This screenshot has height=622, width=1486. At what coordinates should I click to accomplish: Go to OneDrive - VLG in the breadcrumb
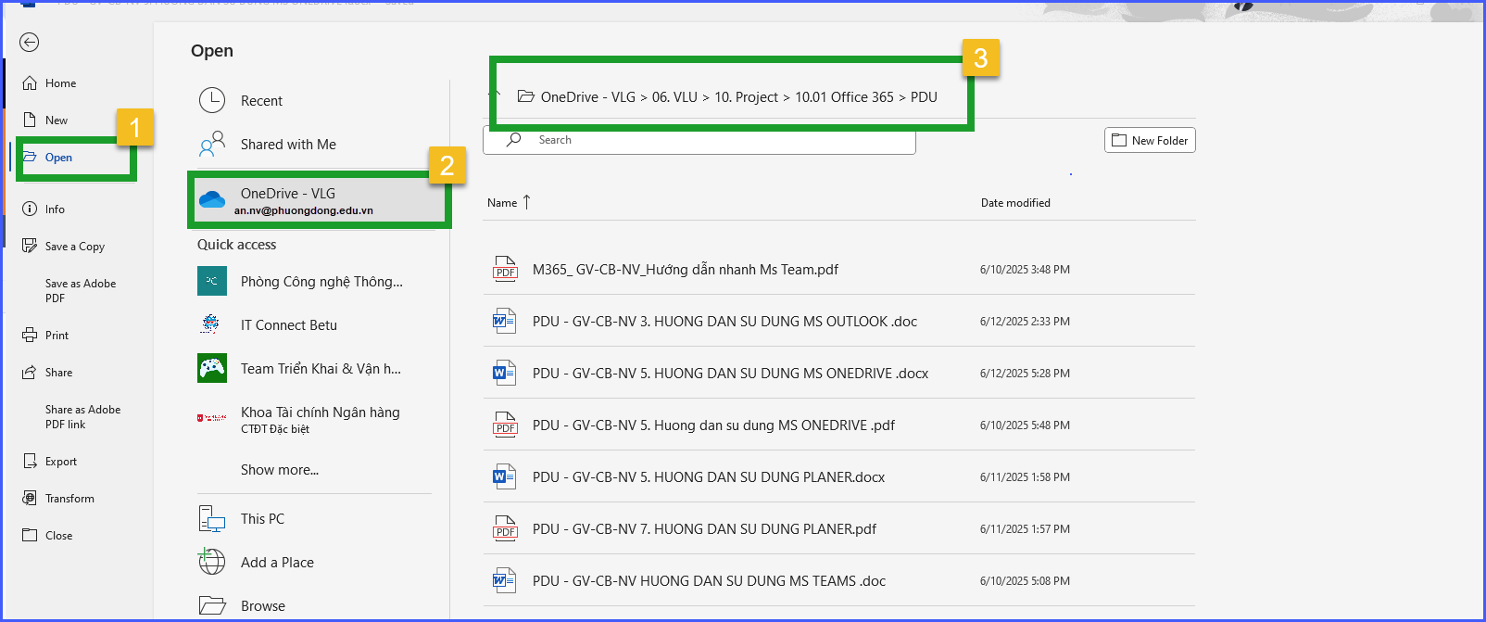pyautogui.click(x=588, y=97)
